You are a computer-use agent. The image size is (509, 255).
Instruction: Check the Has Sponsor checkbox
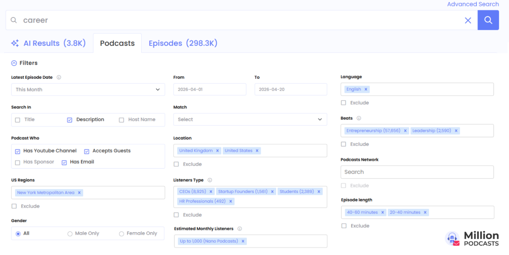click(17, 162)
